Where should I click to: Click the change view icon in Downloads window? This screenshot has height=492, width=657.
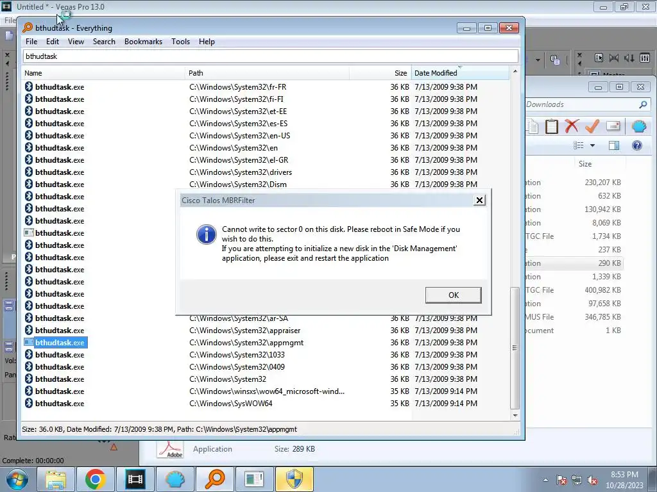(x=579, y=145)
